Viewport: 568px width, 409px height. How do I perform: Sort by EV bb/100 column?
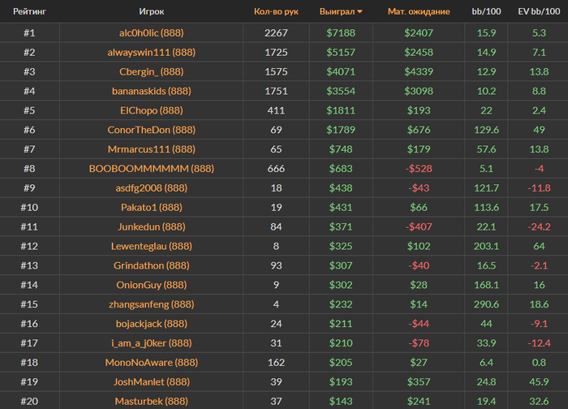[539, 12]
